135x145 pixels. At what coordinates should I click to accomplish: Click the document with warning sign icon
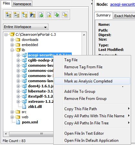click(x=49, y=15)
